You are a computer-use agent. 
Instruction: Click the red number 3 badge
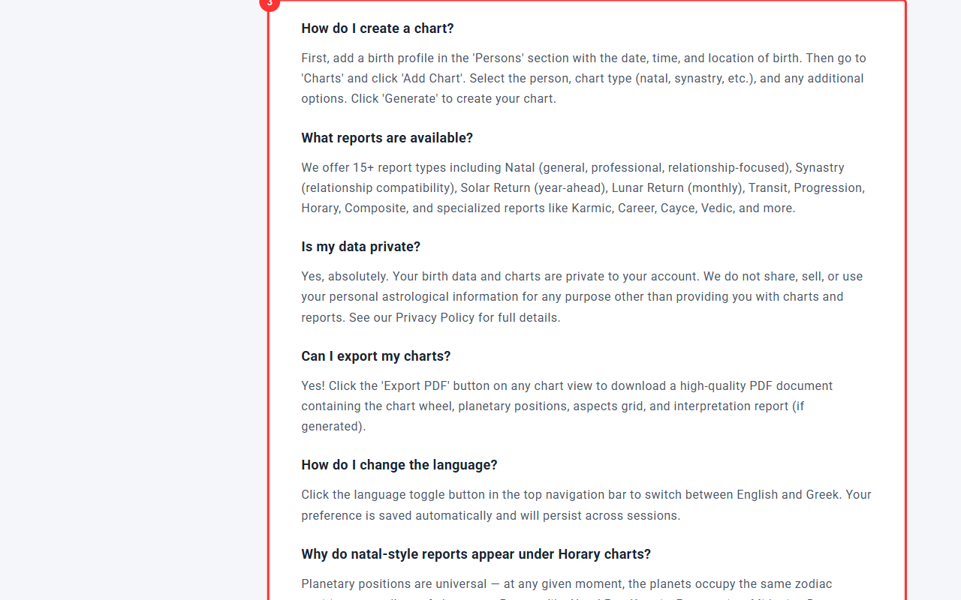pos(270,3)
